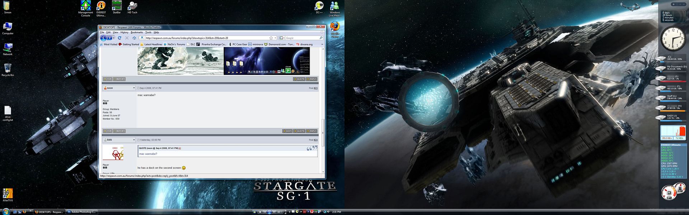689x215 pixels.
Task: Click the search magnifier icon
Action: [x=321, y=38]
